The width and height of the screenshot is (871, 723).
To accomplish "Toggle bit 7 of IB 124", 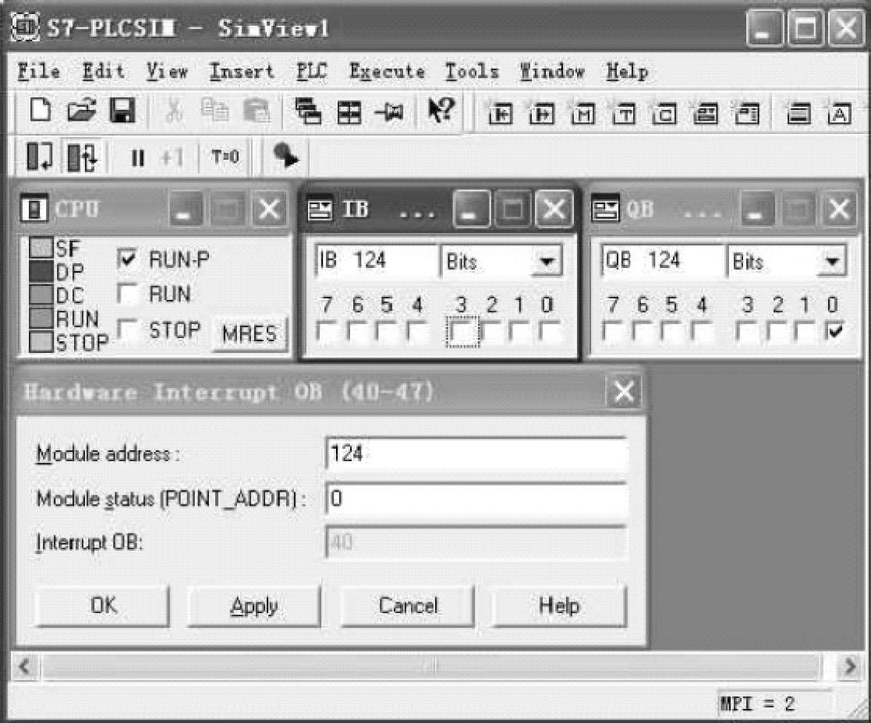I will click(x=327, y=333).
